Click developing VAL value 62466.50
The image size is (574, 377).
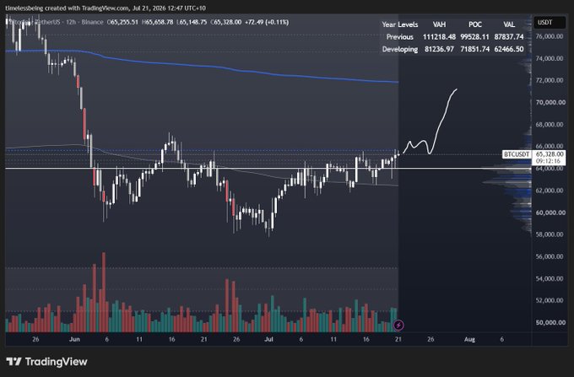(x=509, y=49)
